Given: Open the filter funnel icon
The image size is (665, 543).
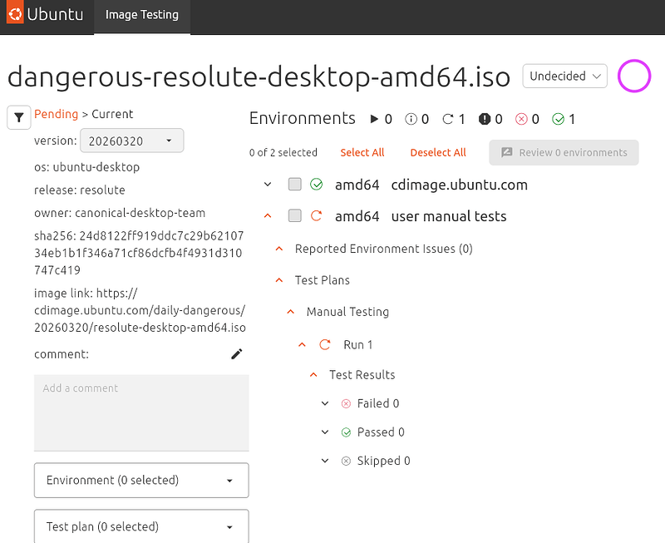Looking at the screenshot, I should click(18, 117).
